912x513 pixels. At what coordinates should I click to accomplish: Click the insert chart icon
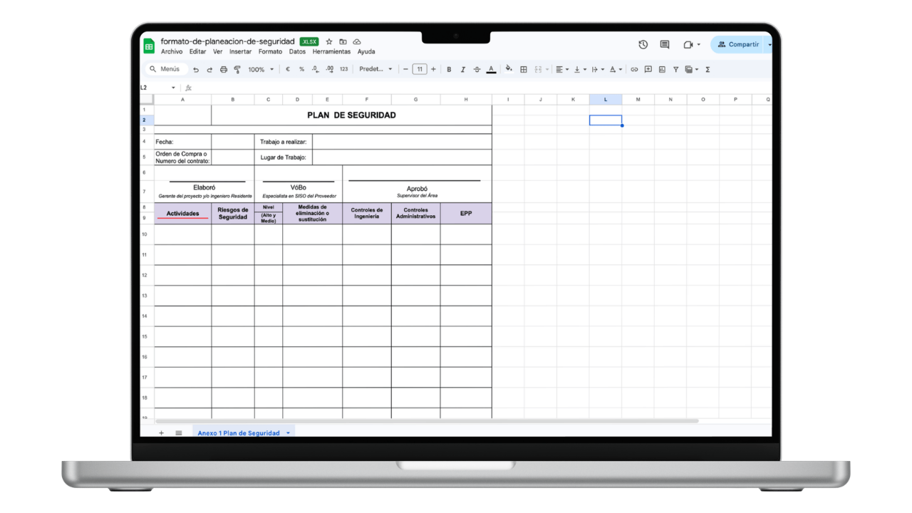coord(662,70)
